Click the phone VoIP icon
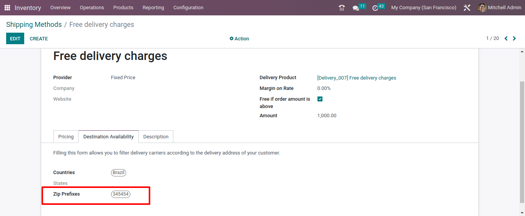This screenshot has width=525, height=216. click(x=342, y=8)
